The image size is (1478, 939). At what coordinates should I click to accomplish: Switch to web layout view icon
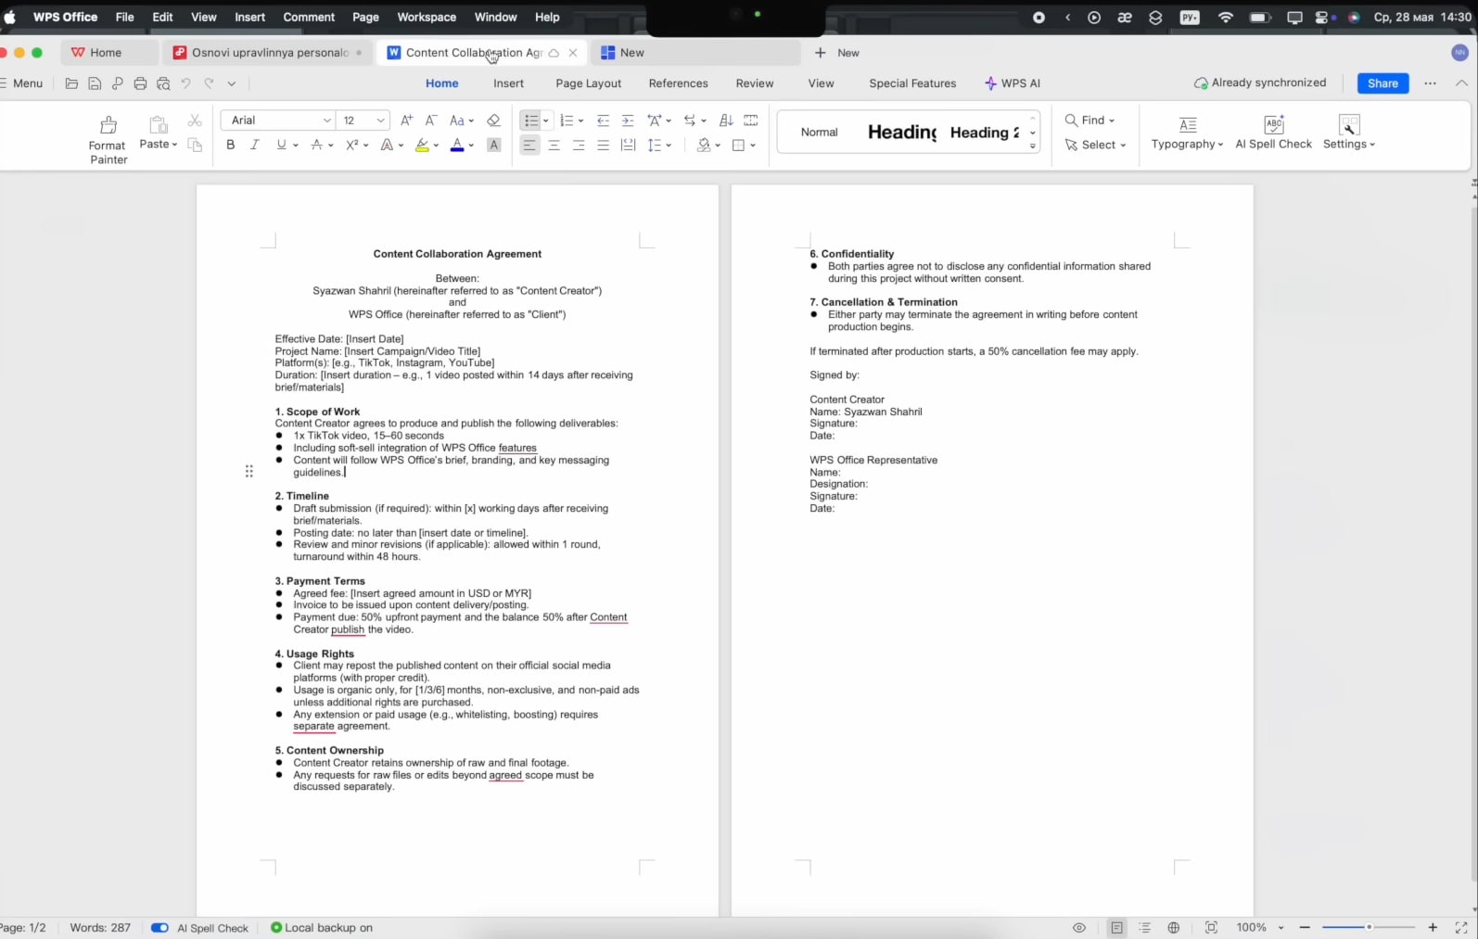1174,927
